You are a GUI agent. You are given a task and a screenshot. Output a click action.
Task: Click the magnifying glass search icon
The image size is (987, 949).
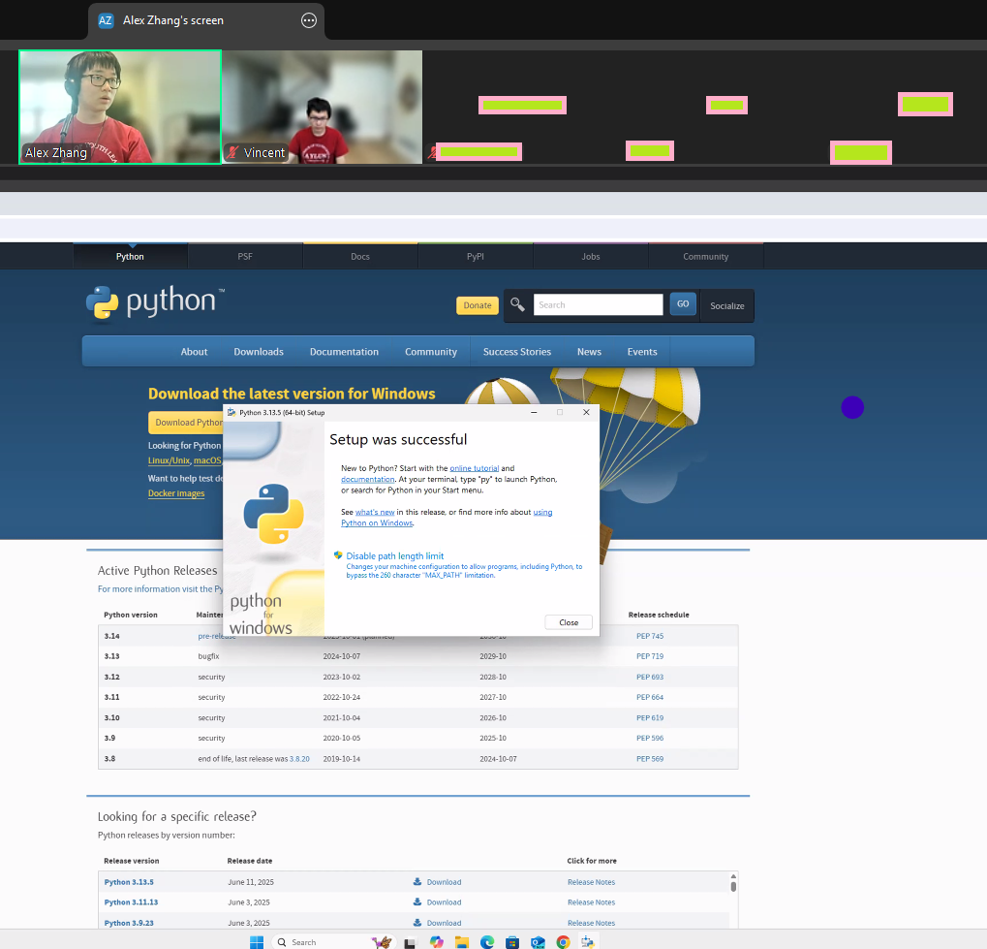pyautogui.click(x=517, y=305)
